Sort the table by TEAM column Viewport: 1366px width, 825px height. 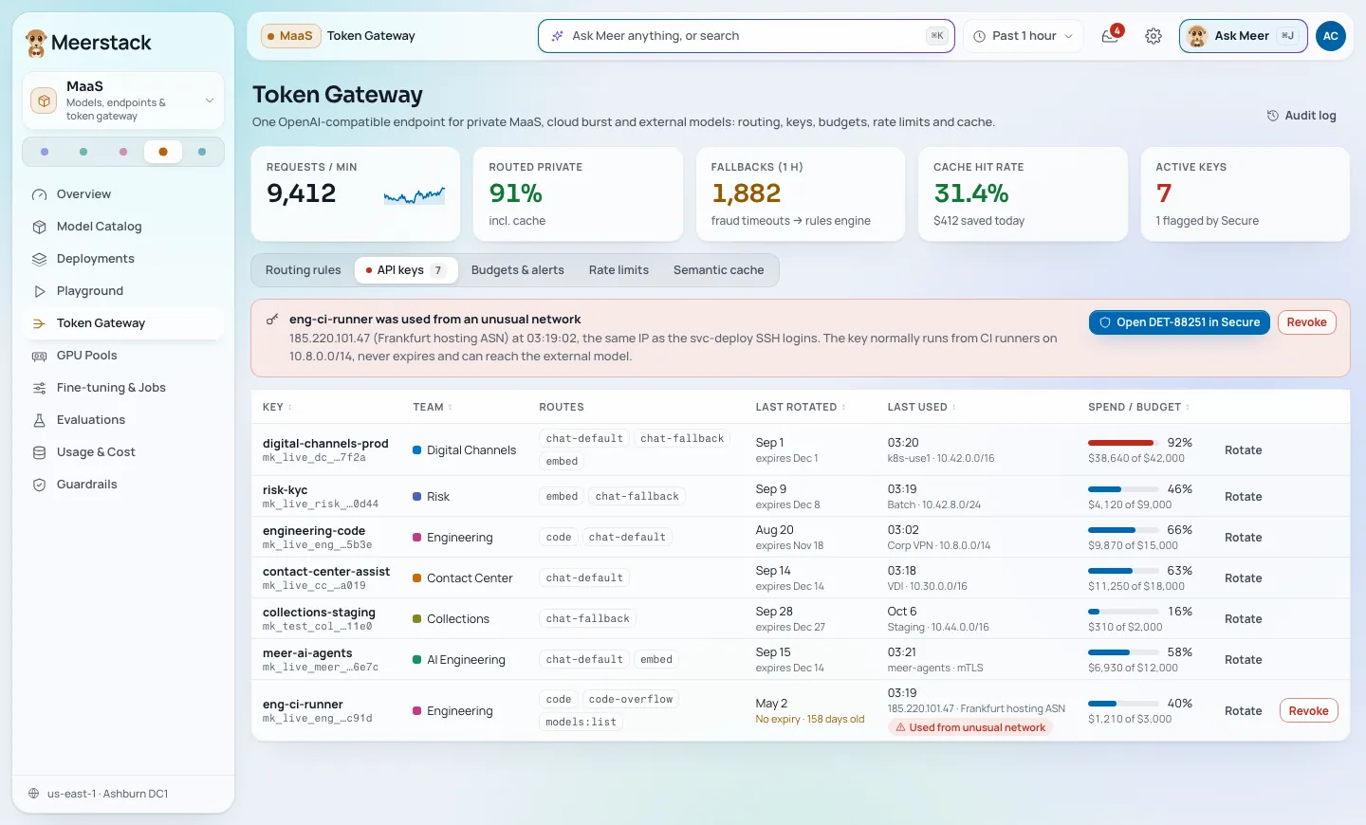(x=433, y=407)
